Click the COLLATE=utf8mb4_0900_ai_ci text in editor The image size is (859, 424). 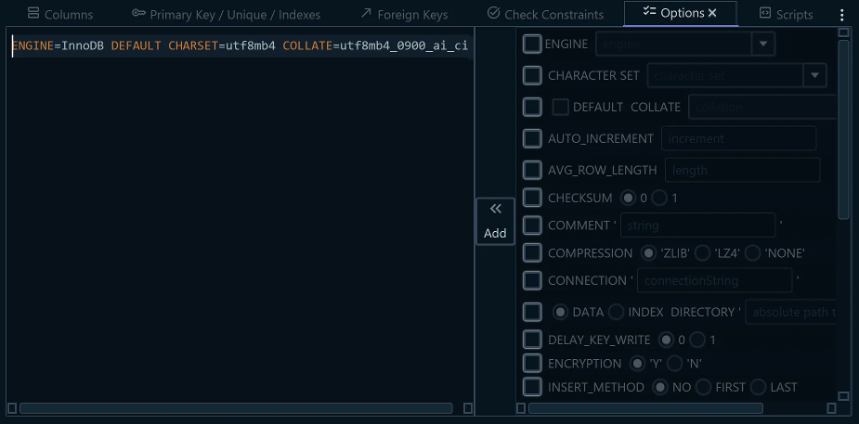(x=375, y=46)
